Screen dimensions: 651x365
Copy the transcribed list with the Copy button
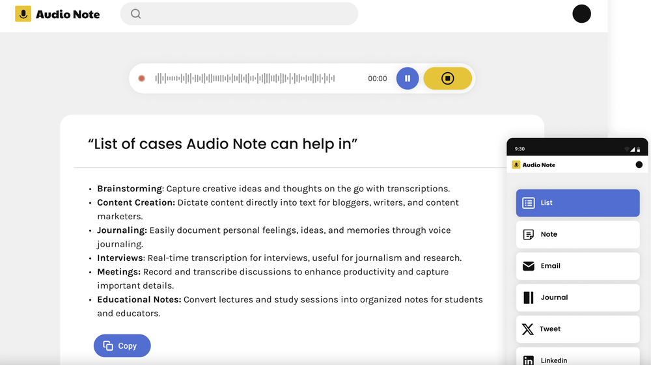click(122, 345)
